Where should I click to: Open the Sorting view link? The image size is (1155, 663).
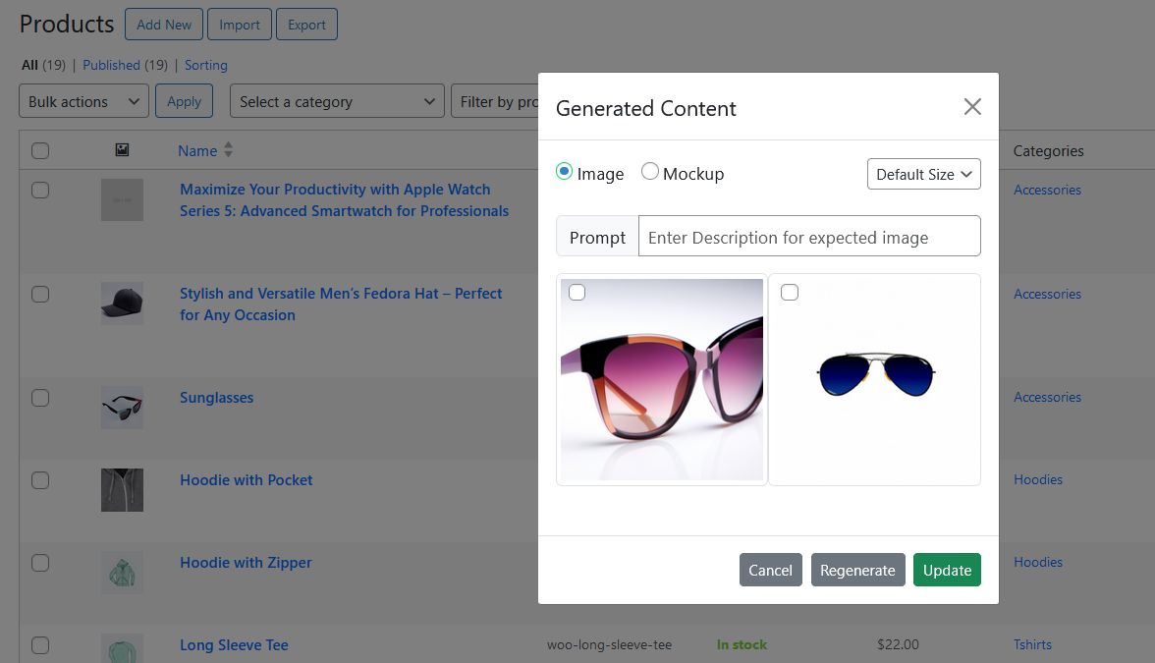(206, 65)
